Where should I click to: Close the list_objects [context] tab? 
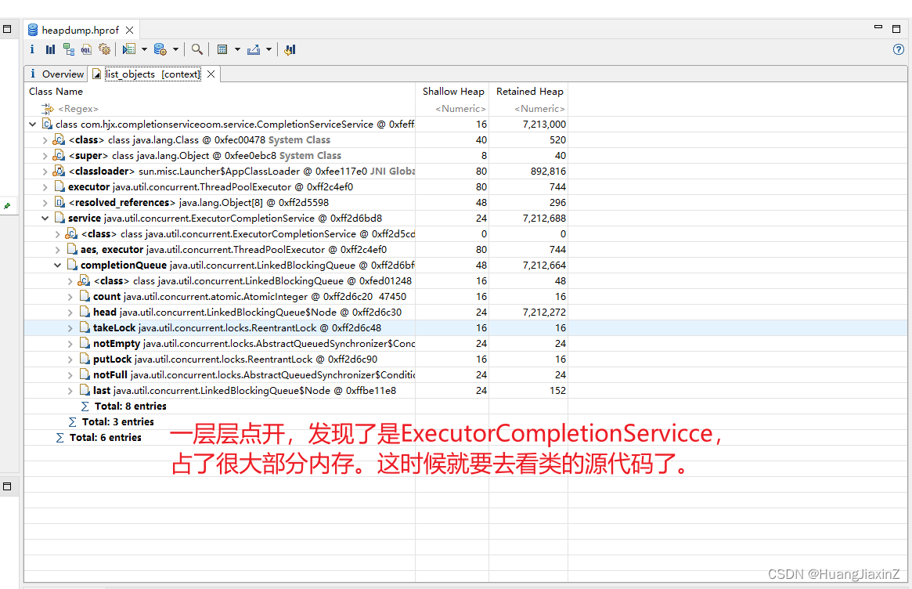coord(211,74)
